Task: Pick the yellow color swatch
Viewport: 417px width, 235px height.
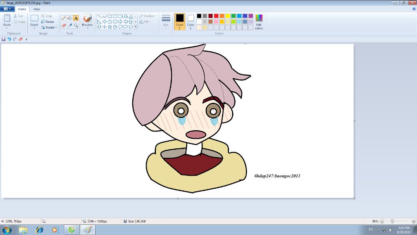Action: [x=228, y=16]
